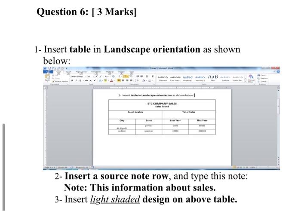Switch to the Home ribbon tab

[x=58, y=72]
